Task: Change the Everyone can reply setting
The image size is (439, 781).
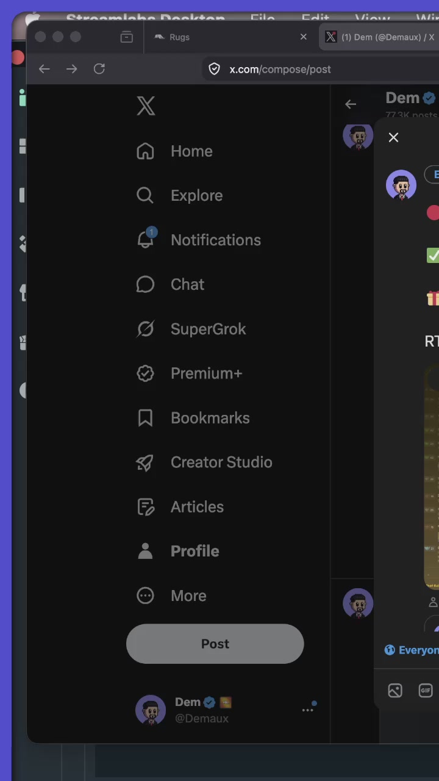Action: coord(412,650)
